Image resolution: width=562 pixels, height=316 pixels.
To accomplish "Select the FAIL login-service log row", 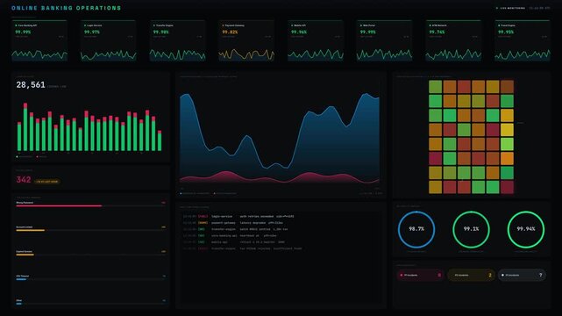I will click(x=281, y=216).
